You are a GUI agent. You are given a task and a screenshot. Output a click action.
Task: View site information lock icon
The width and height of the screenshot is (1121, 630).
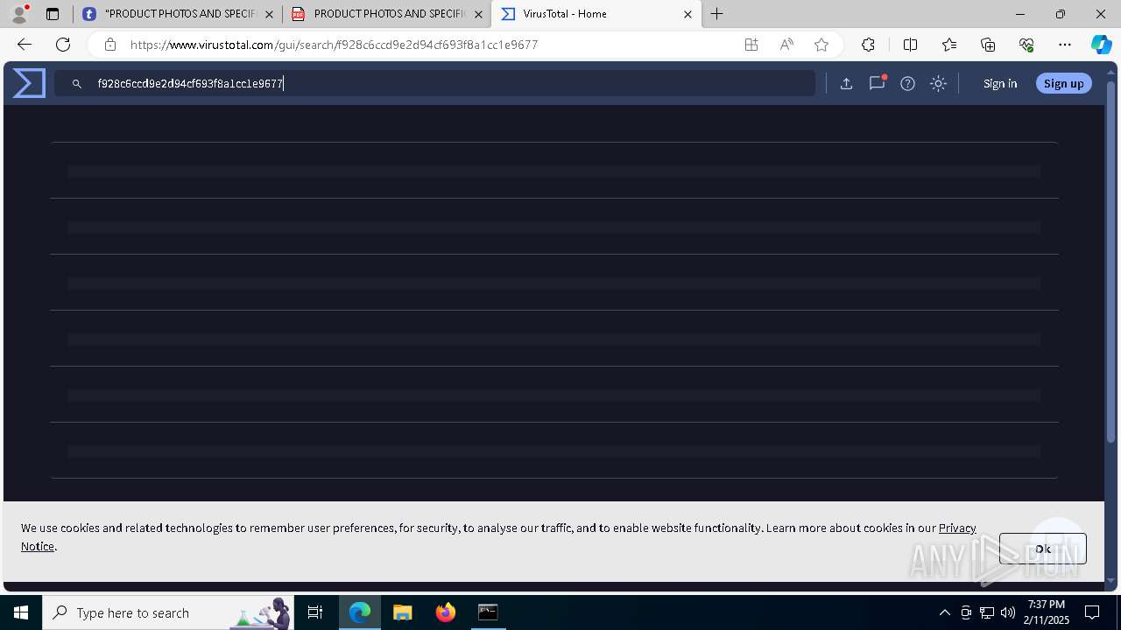(x=109, y=45)
